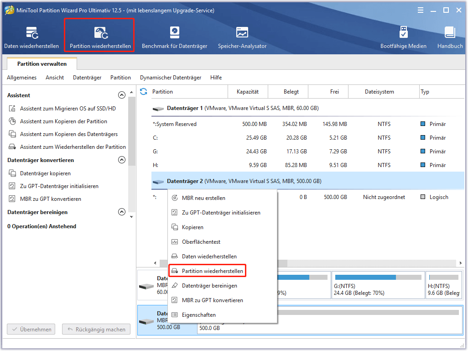468x351 pixels.
Task: Launch Partition wiederherstellen from top toolbar
Action: point(100,37)
